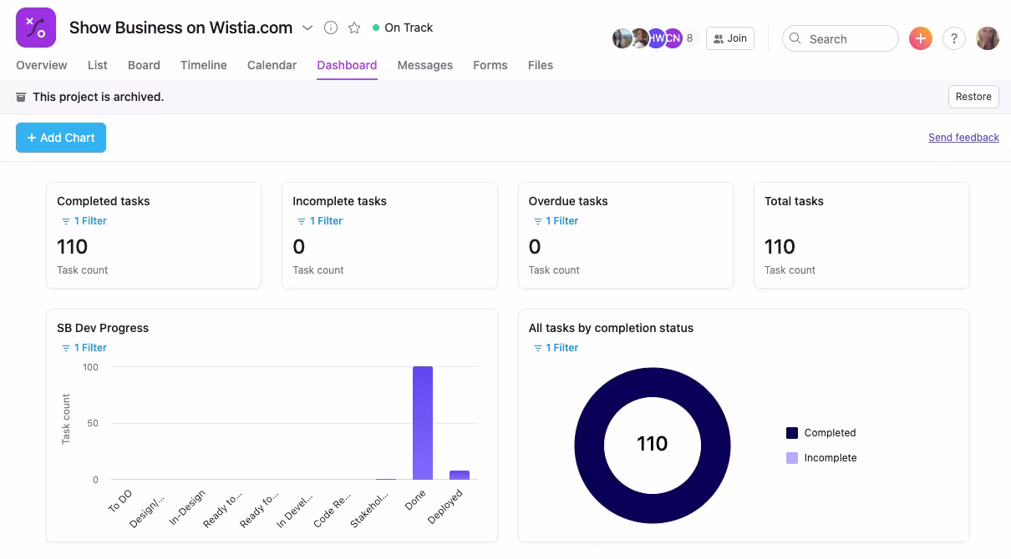The height and width of the screenshot is (559, 1011).
Task: Click the Completed legend color swatch
Action: 792,433
